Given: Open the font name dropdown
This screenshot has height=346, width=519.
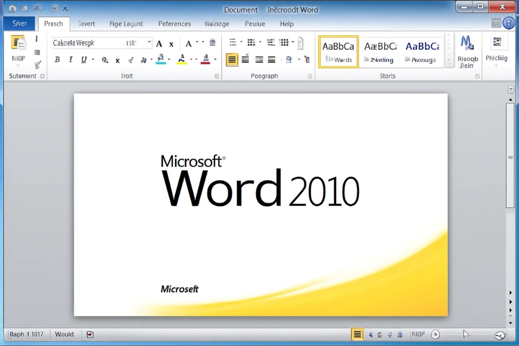Looking at the screenshot, I should (149, 43).
